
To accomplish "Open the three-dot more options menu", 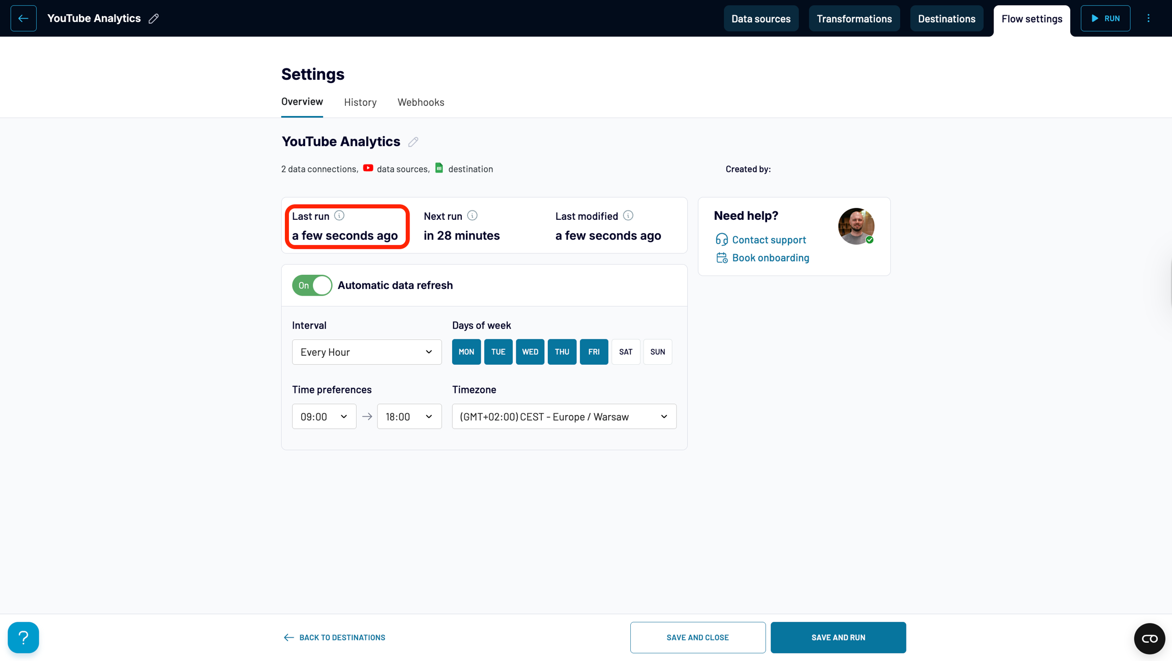I will 1148,18.
